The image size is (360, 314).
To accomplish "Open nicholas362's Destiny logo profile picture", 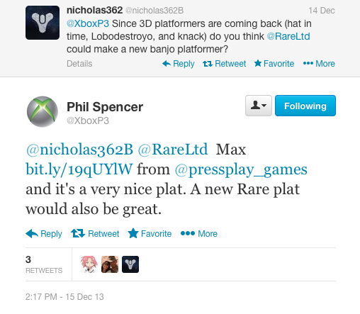I will coord(43,23).
